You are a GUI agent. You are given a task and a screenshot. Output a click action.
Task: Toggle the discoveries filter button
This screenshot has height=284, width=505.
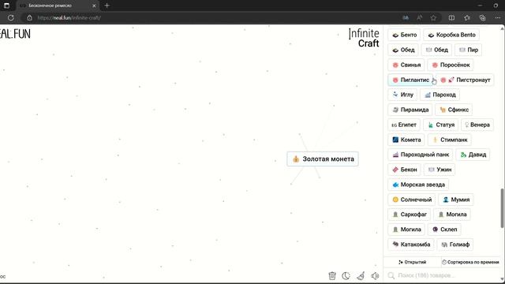point(412,262)
